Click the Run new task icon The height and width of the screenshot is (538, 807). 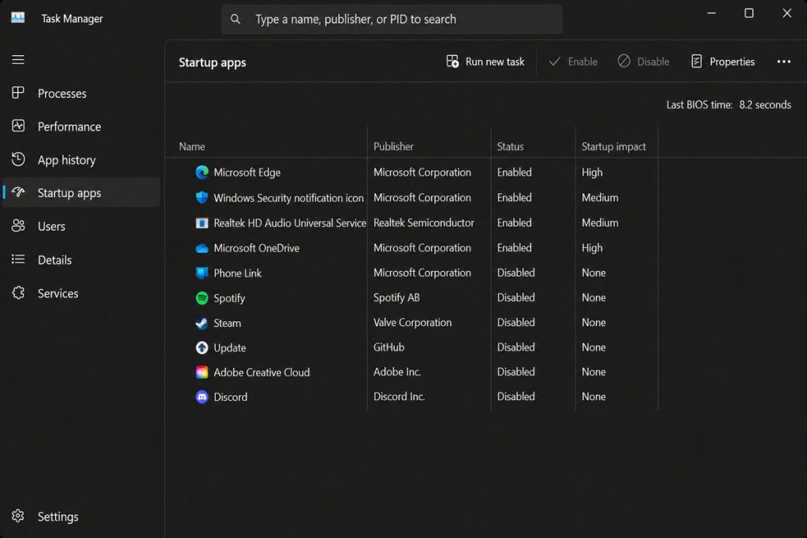(452, 61)
